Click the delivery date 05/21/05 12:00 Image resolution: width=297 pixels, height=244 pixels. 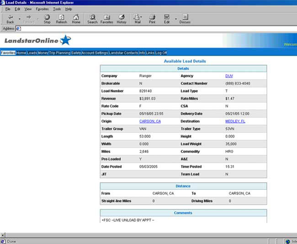tap(237, 114)
